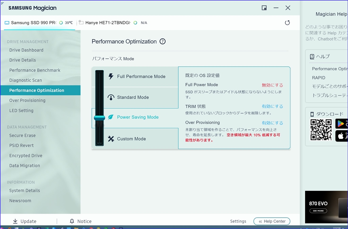The image size is (348, 229).
Task: Open Over Provisioning in sidebar
Action: (x=27, y=101)
